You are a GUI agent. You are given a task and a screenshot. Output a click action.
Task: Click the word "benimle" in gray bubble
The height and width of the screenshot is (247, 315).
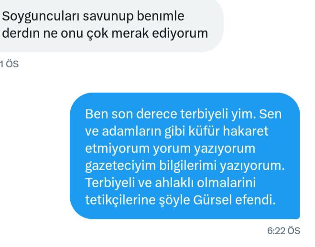click(161, 16)
